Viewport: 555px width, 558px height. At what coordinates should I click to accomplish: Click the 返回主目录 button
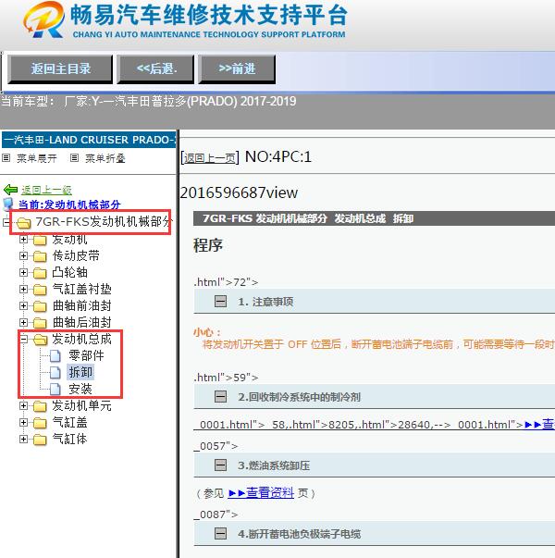[x=60, y=69]
